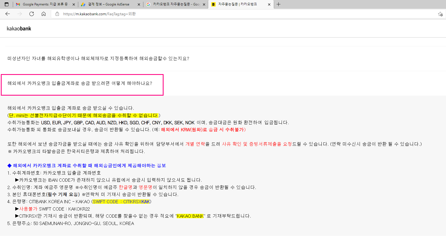
Task: Click the 1. 수취계좌번호 line
Action: tap(54, 173)
